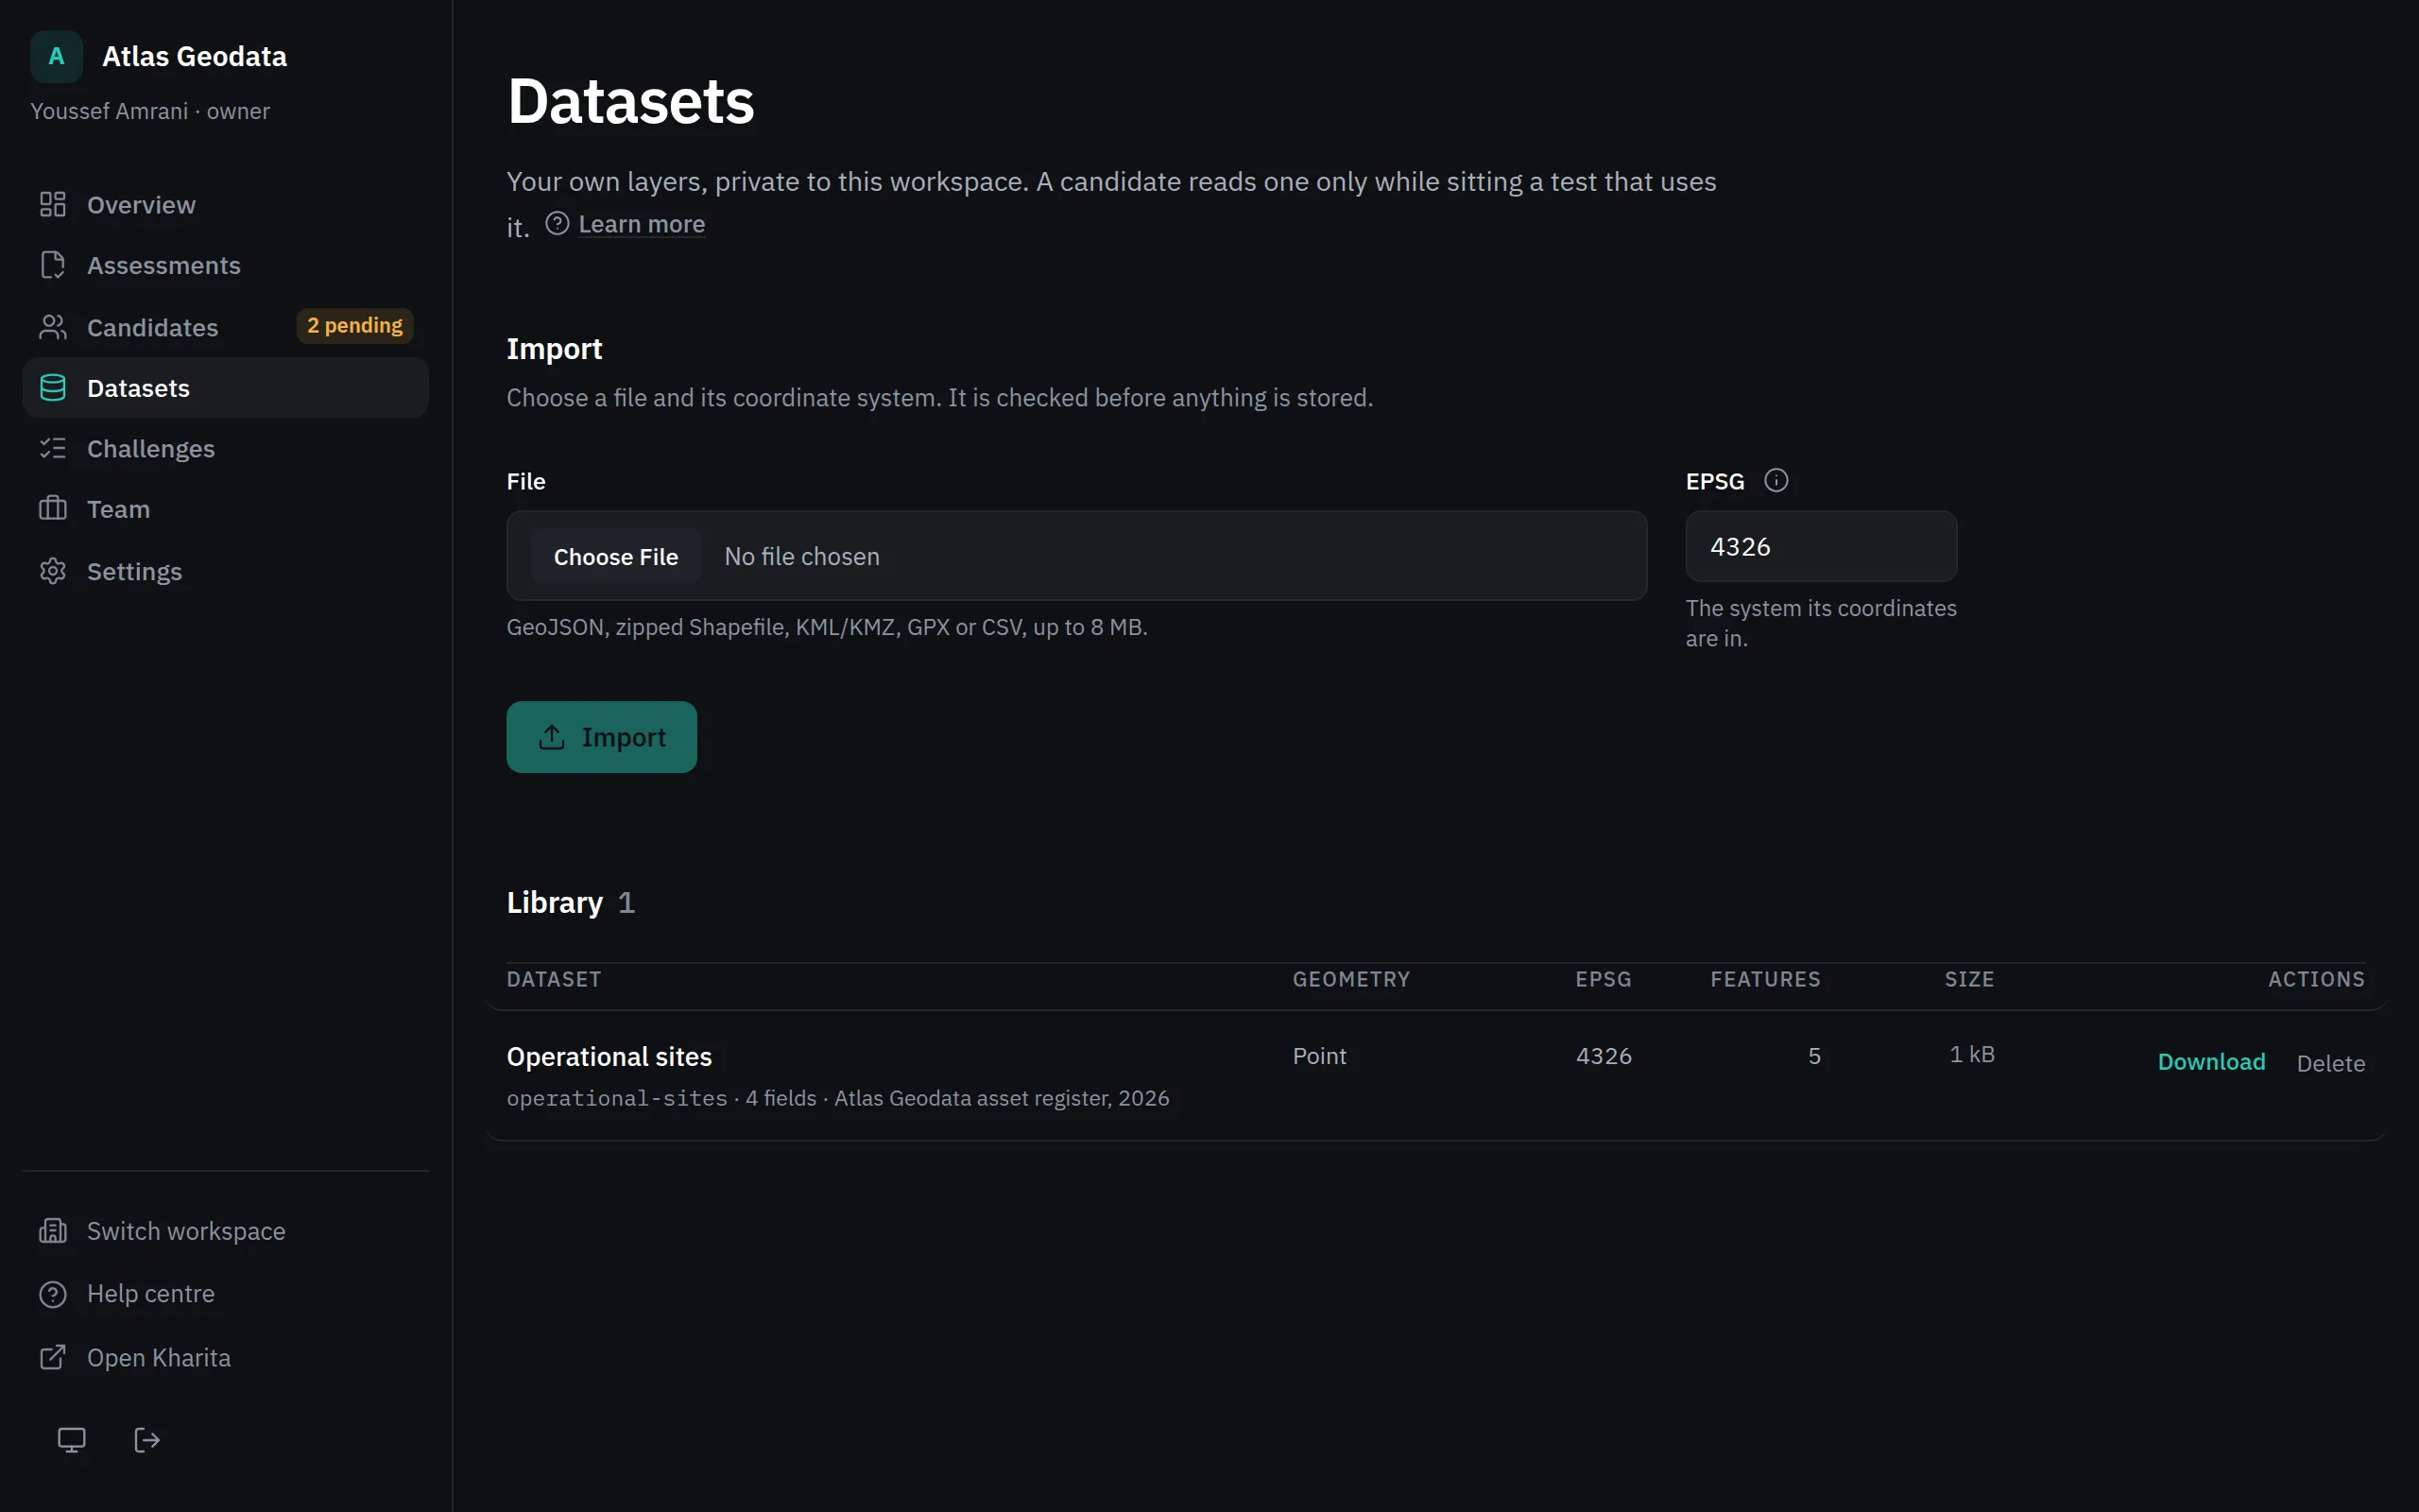Toggle the display theme monitor icon

(x=71, y=1440)
